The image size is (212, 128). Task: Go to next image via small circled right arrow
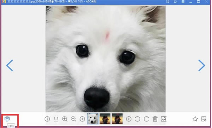129,119
